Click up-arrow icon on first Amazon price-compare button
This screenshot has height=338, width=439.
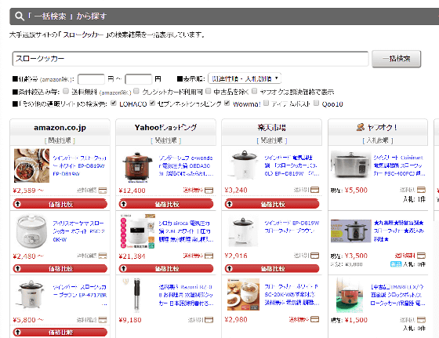click(x=17, y=204)
